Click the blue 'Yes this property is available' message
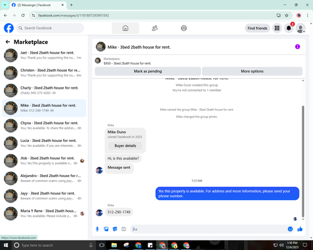The image size is (313, 250). pyautogui.click(x=227, y=194)
